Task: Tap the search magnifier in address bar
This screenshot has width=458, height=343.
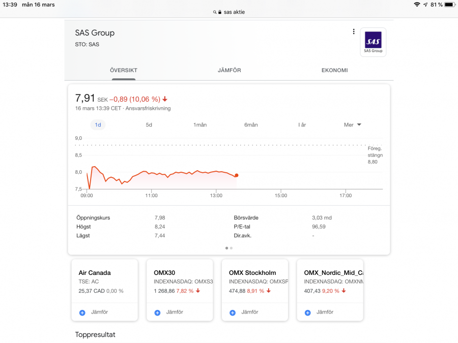Action: click(216, 12)
